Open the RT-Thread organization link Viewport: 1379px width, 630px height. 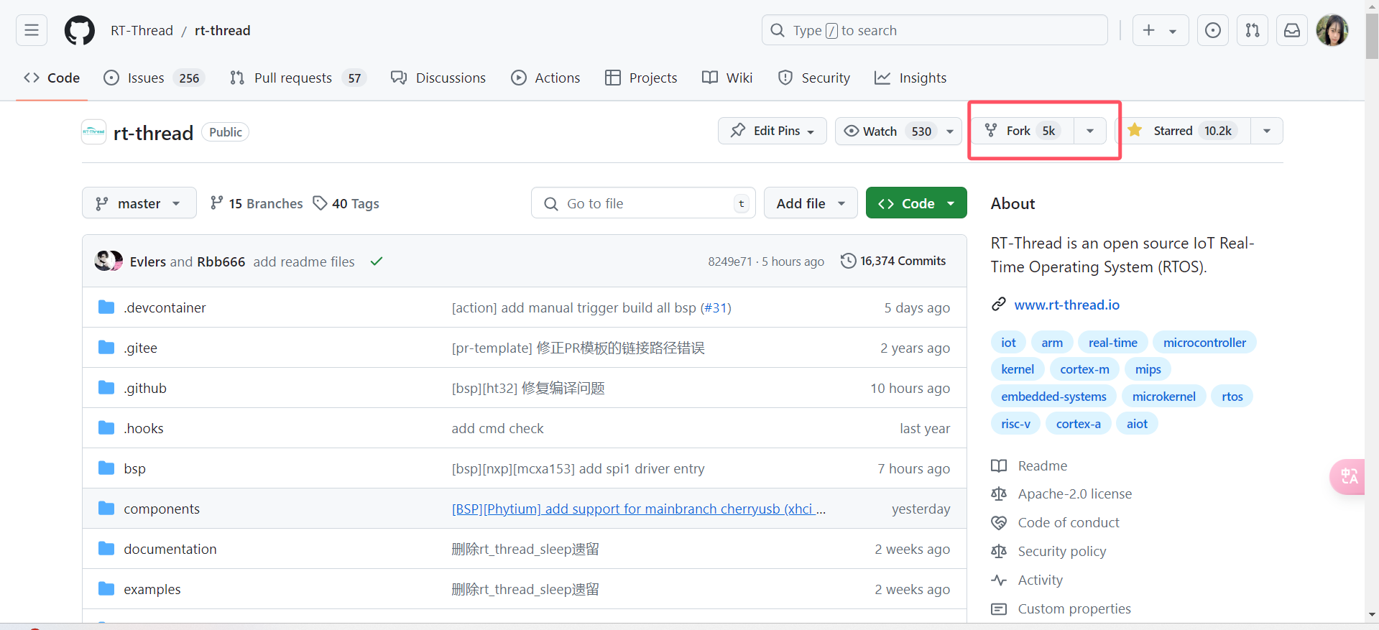click(x=142, y=30)
